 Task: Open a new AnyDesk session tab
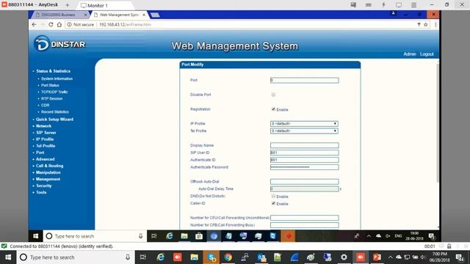tap(68, 5)
